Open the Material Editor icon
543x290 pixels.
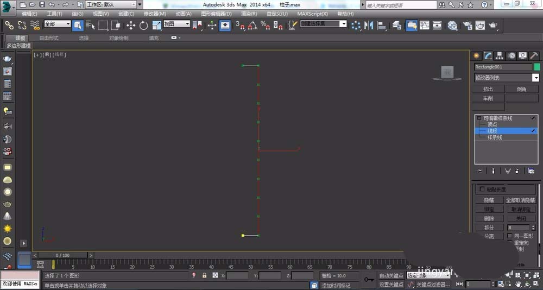point(452,25)
